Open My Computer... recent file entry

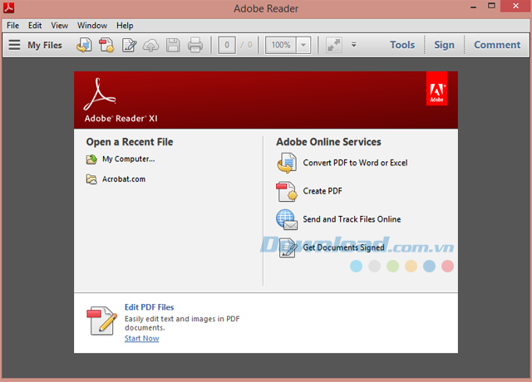pyautogui.click(x=129, y=159)
